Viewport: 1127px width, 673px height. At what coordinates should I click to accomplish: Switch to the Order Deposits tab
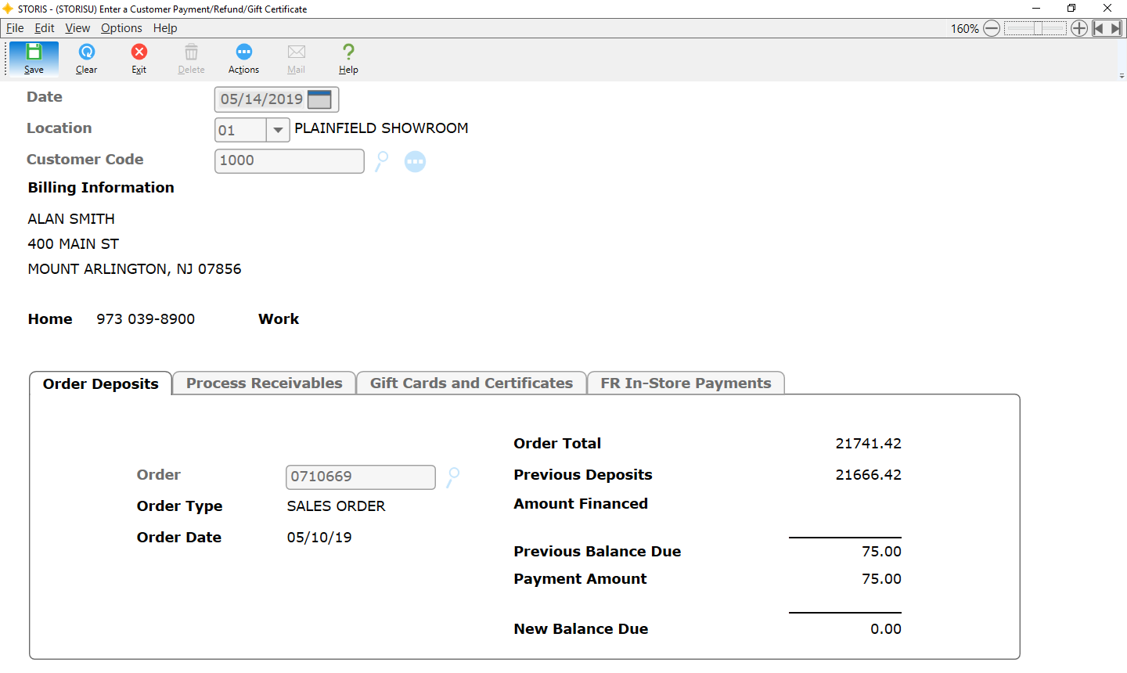(101, 383)
